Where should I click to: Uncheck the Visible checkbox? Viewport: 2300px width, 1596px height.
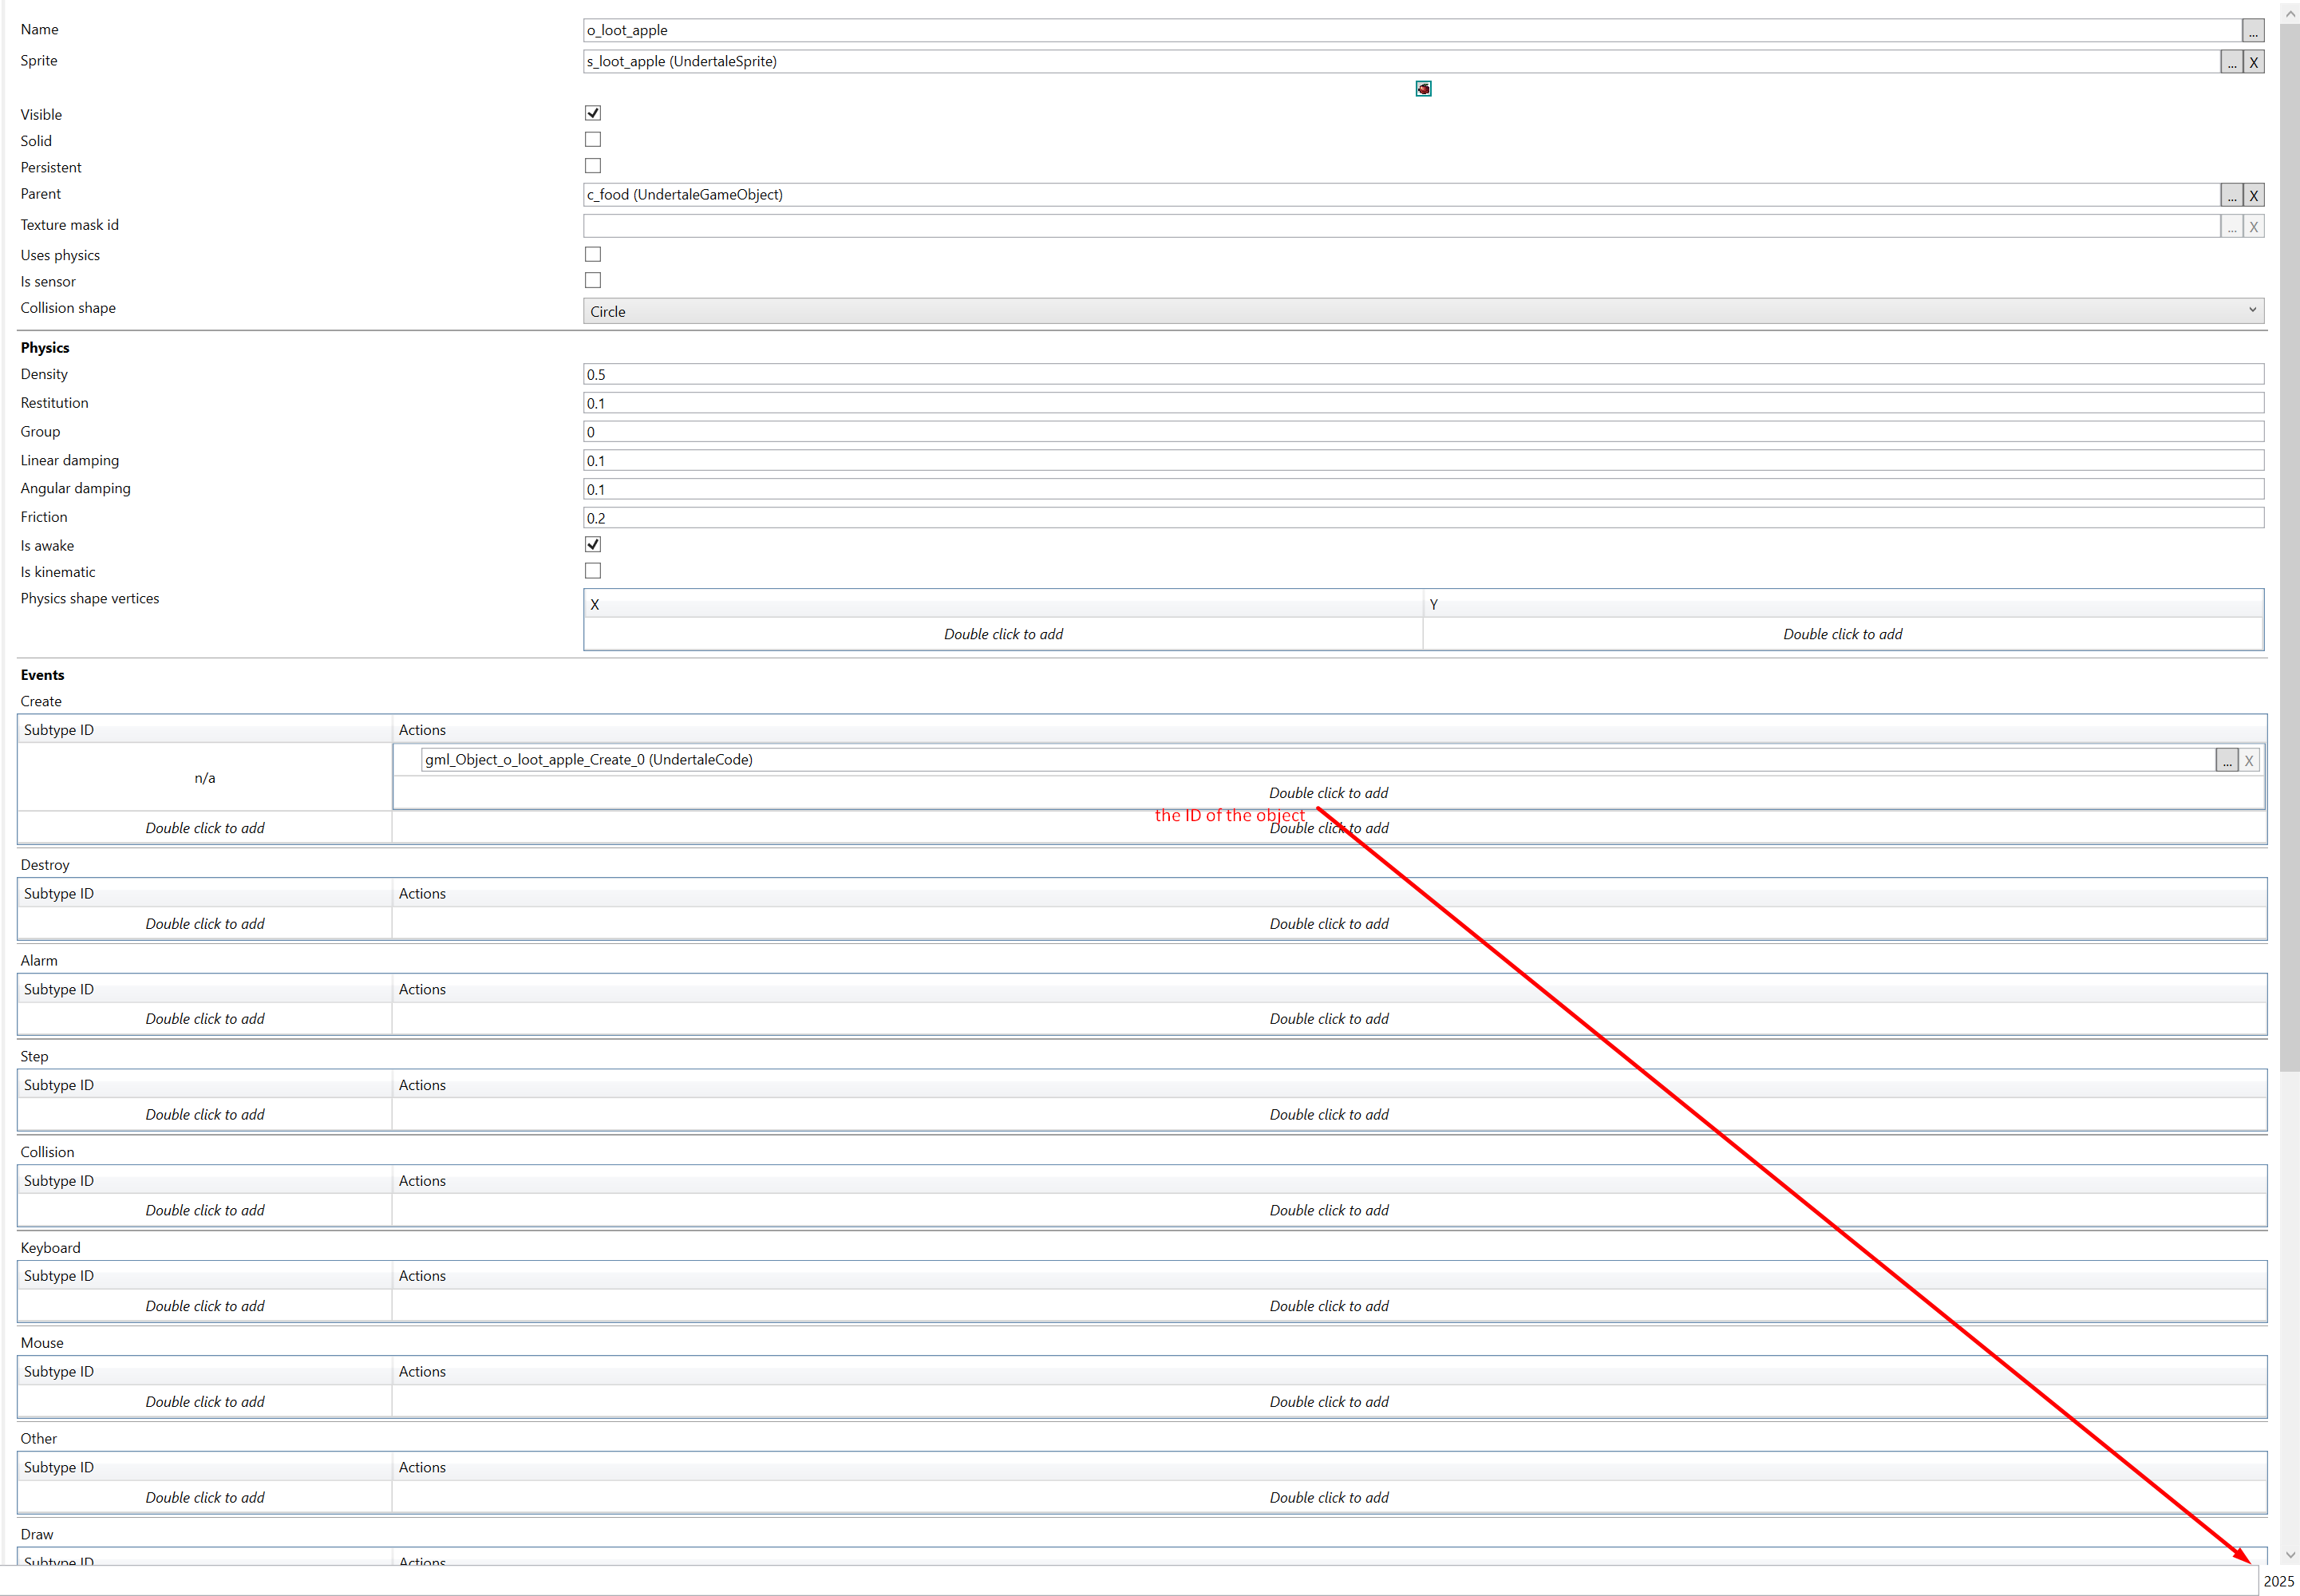tap(593, 113)
